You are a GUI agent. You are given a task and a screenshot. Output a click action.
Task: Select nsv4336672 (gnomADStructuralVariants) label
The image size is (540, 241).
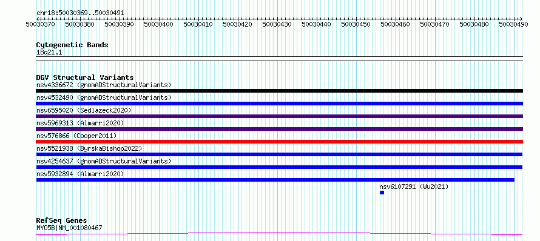coord(104,85)
